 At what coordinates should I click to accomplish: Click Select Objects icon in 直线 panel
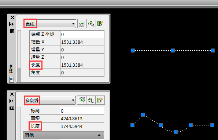coord(91,24)
